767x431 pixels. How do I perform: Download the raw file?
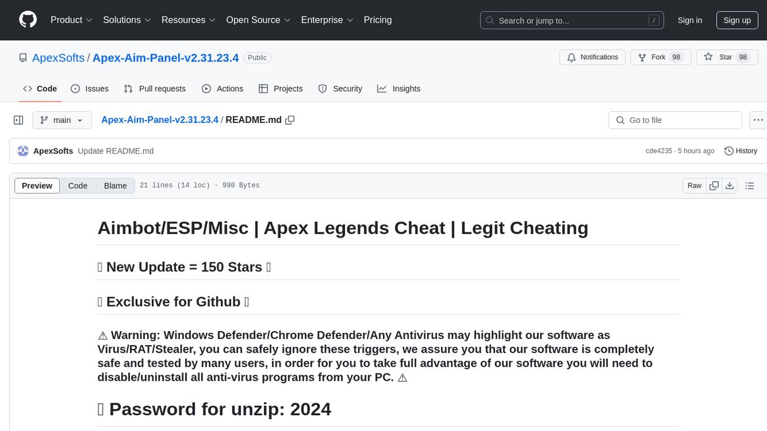730,186
